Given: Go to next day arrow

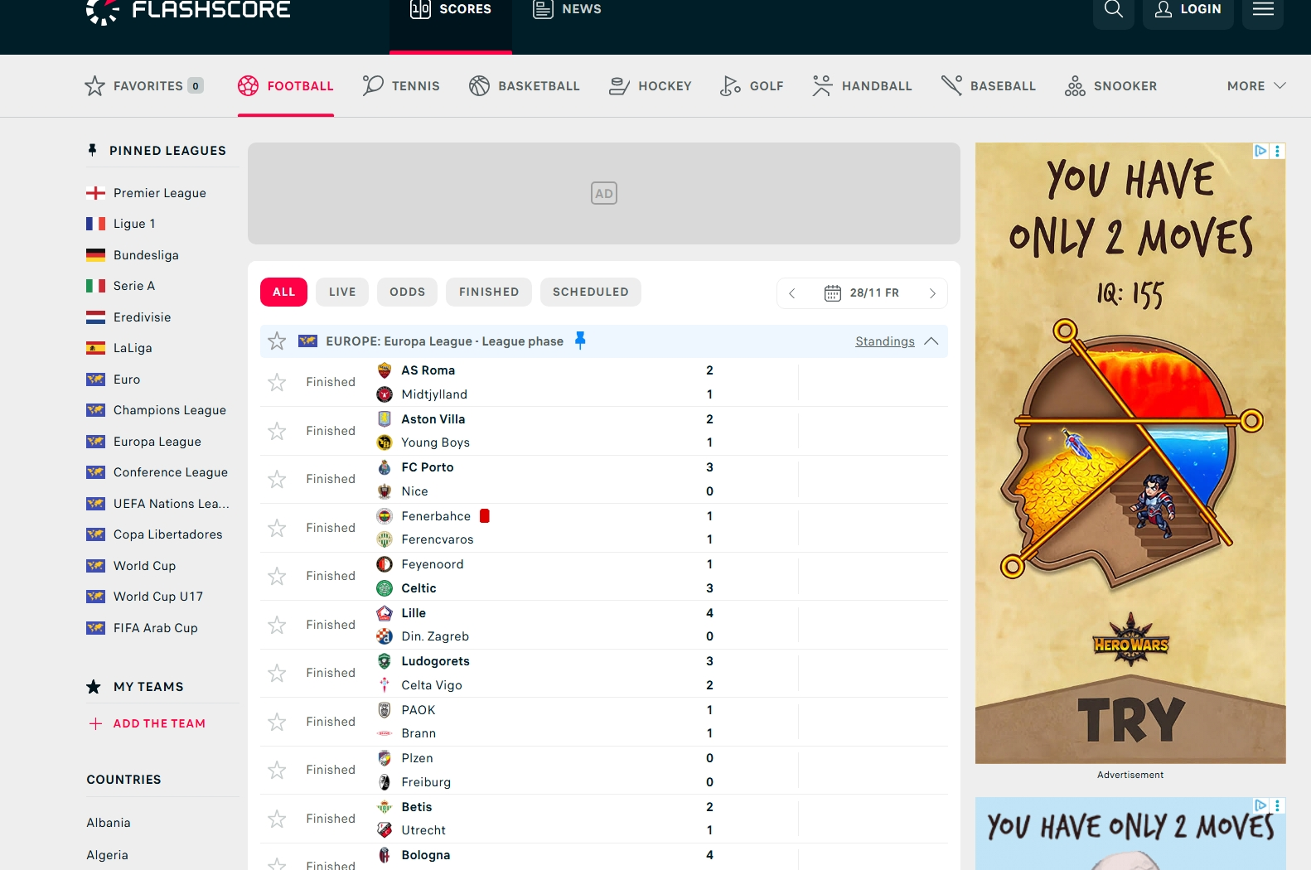Looking at the screenshot, I should pyautogui.click(x=932, y=293).
